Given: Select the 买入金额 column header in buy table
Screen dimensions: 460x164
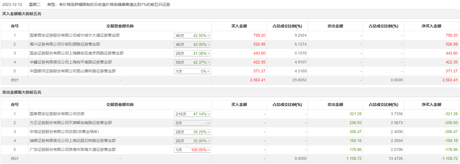Looking at the screenshot, I should point(239,26).
